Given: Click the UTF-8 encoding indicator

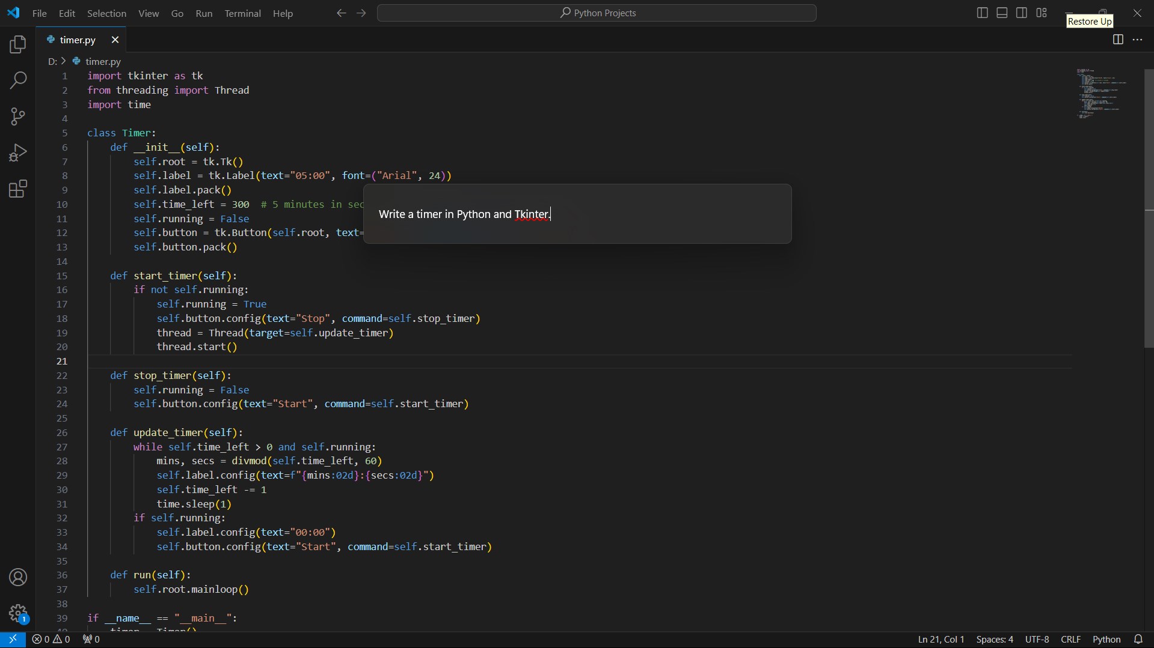Looking at the screenshot, I should (1037, 639).
